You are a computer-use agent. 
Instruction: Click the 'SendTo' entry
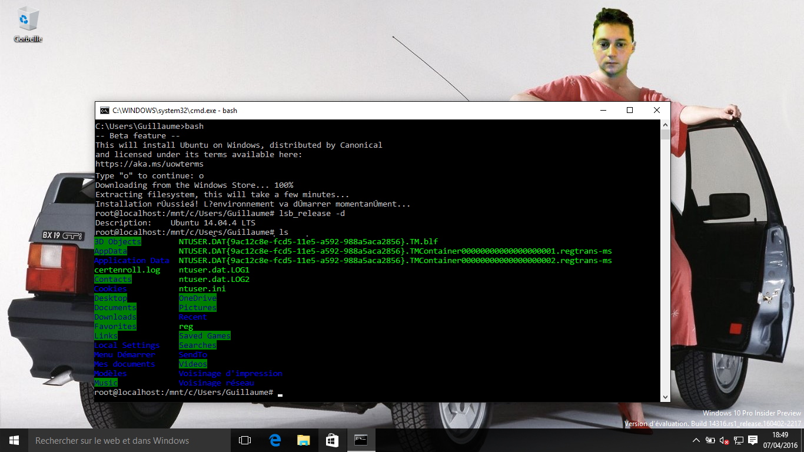pyautogui.click(x=193, y=355)
